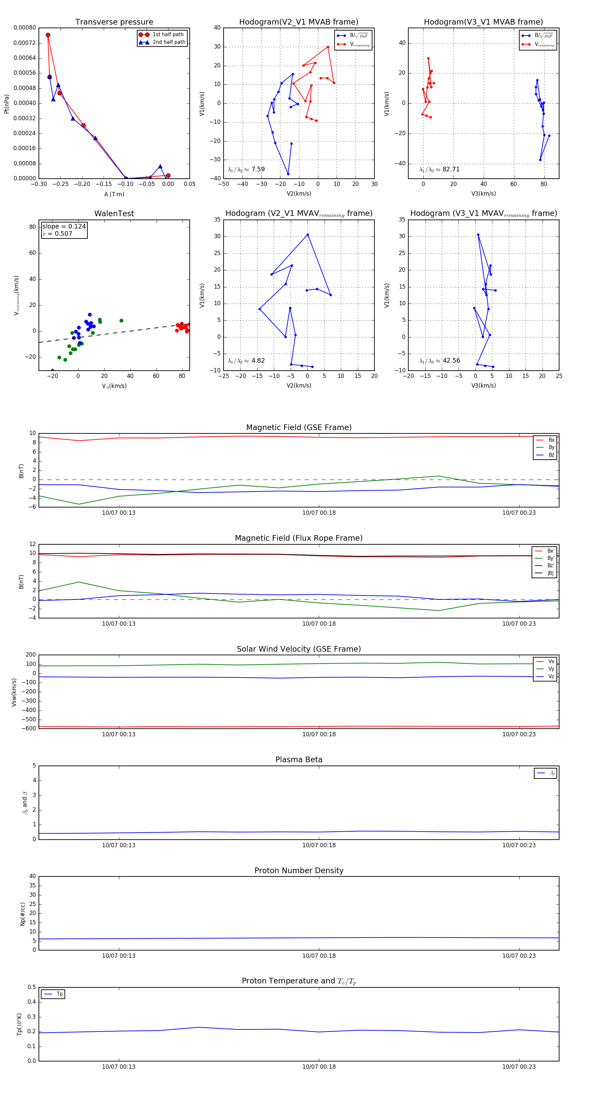
Task: Select the |B| legend entry
Action: 545,573
